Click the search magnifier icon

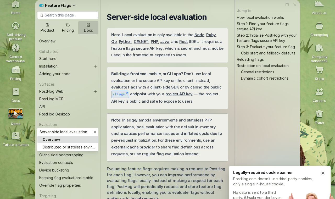(x=41, y=15)
